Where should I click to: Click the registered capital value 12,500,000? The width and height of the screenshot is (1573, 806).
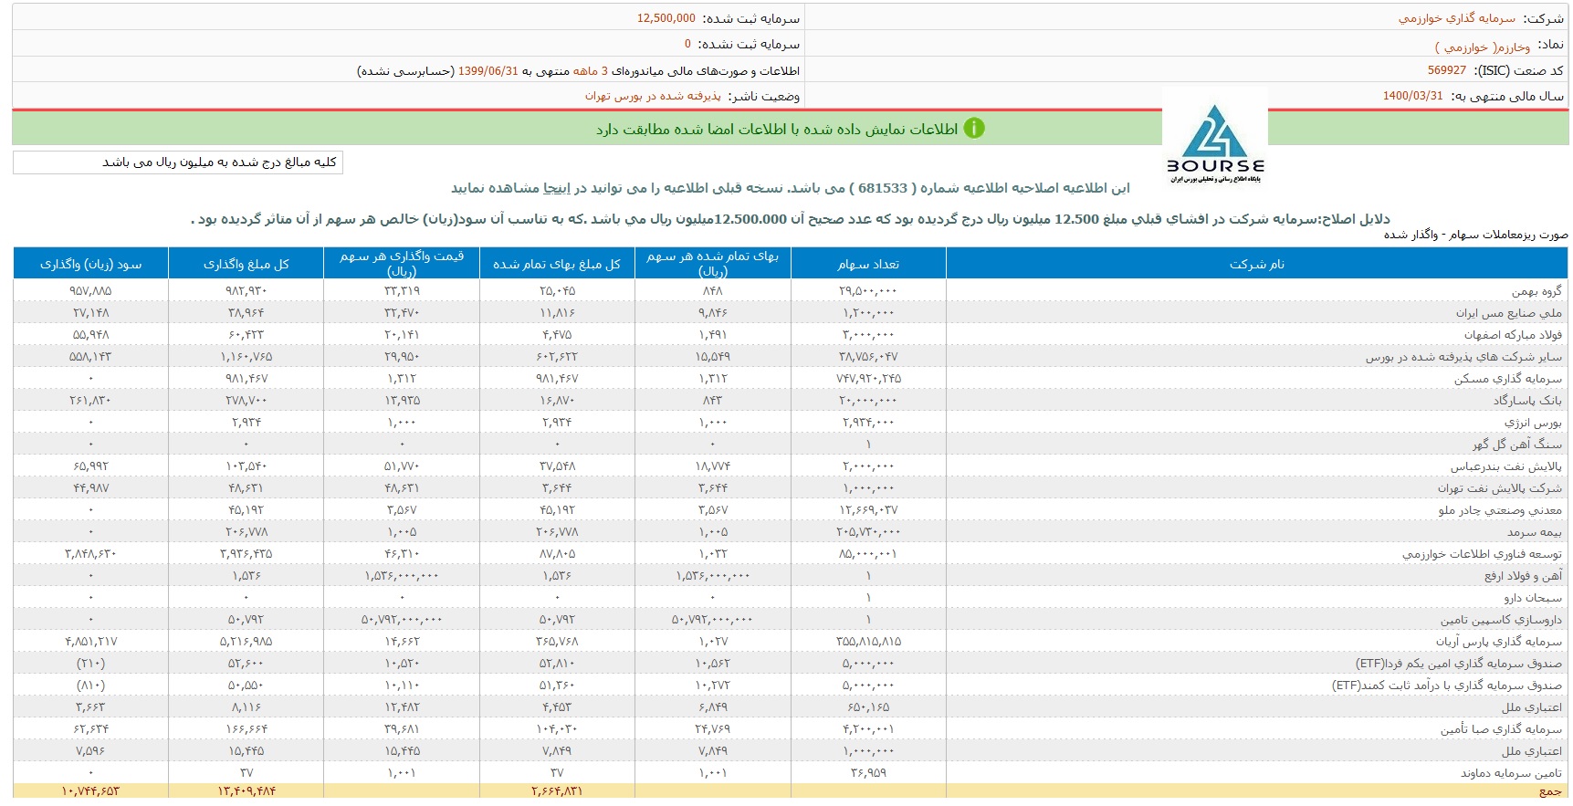tap(666, 18)
